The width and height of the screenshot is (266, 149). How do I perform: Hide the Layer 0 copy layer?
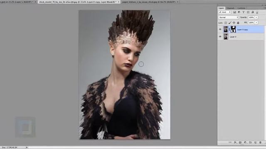(x=220, y=29)
